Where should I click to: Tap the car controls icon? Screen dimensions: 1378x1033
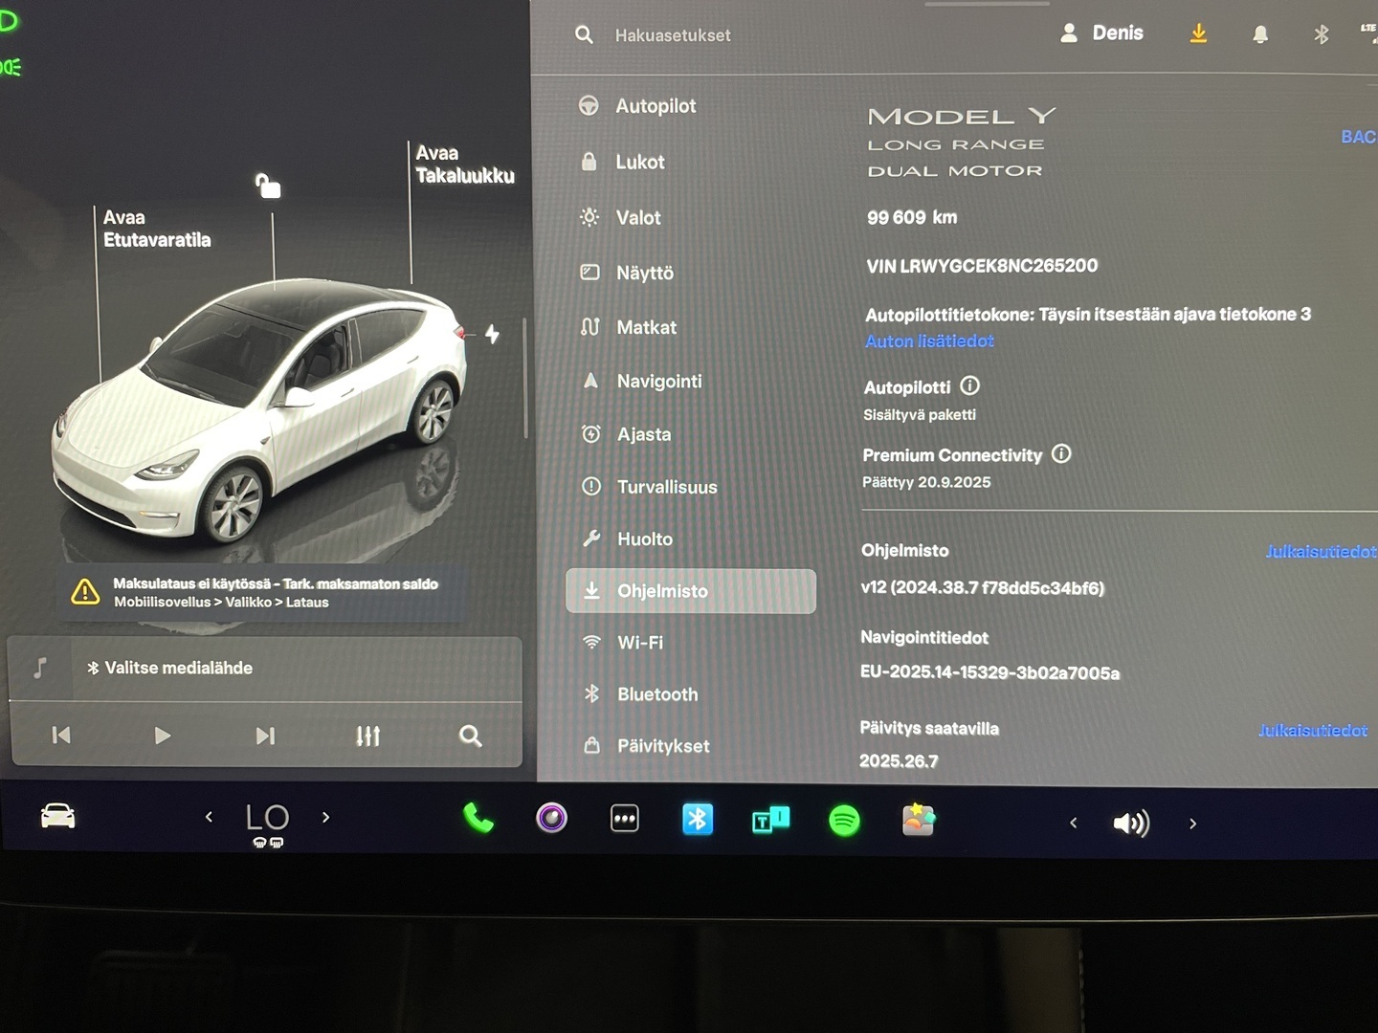[57, 816]
